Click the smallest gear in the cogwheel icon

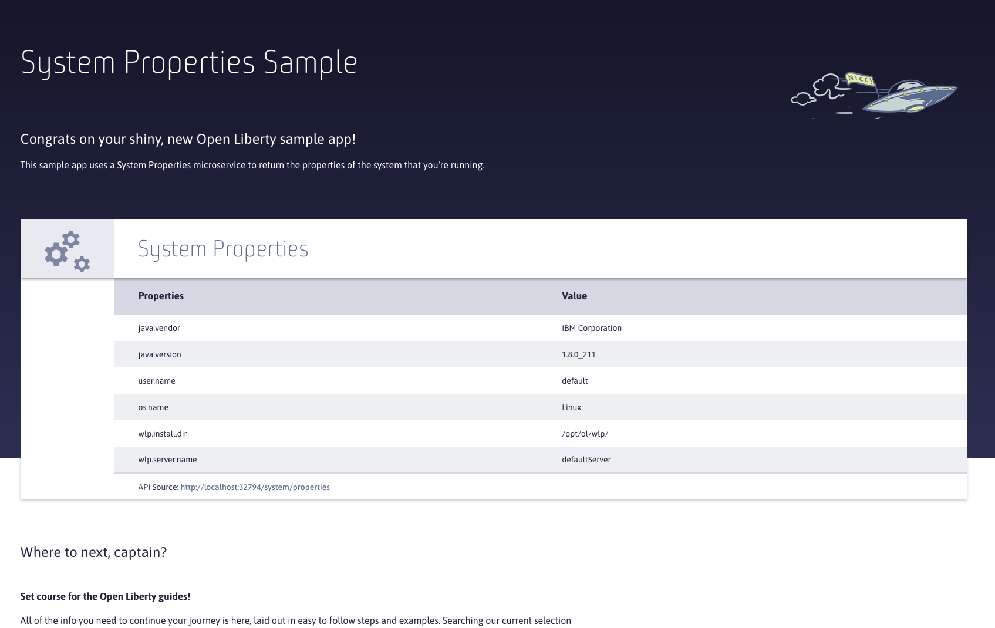pyautogui.click(x=82, y=264)
